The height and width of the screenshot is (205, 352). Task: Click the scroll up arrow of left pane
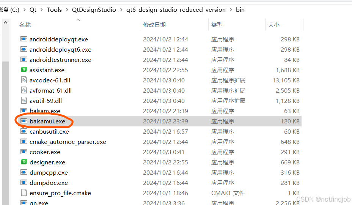[6, 23]
